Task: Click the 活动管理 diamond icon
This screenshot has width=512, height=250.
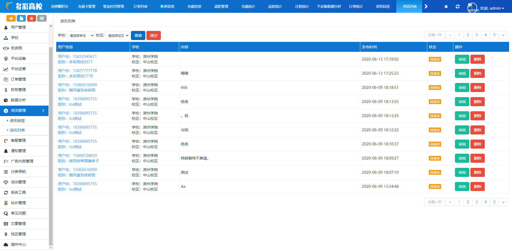Action: pyautogui.click(x=6, y=182)
